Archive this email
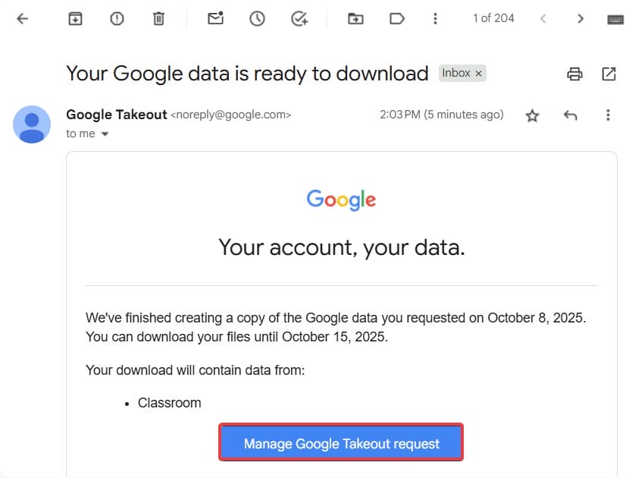629x478 pixels. point(75,19)
